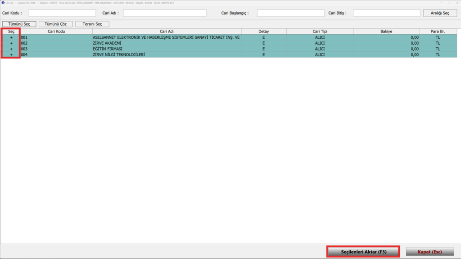Click the Kapat (Esc) button
The width and height of the screenshot is (461, 259).
[430, 252]
